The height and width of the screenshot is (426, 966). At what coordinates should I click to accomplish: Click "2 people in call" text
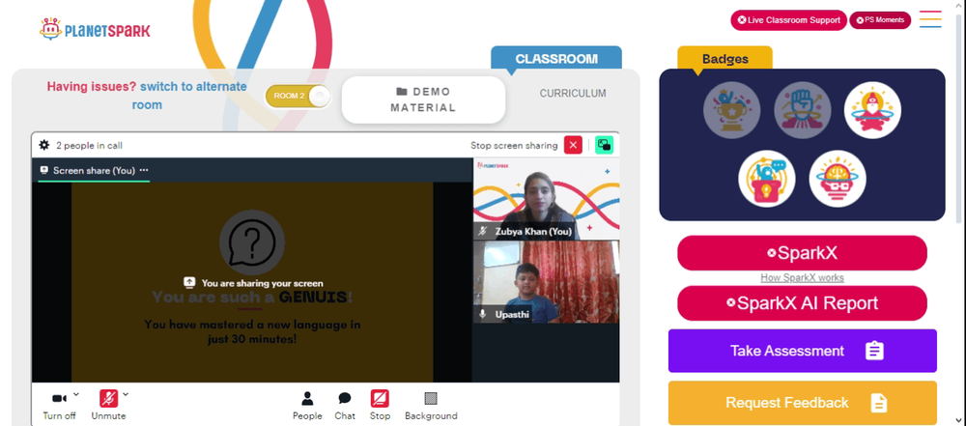[89, 146]
